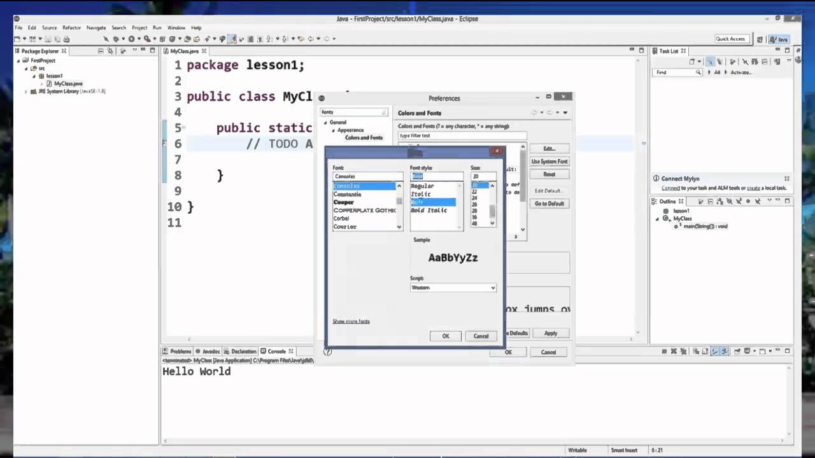Click the size list scrollbar thumb in Font dialog
The image size is (815, 458).
[x=492, y=211]
